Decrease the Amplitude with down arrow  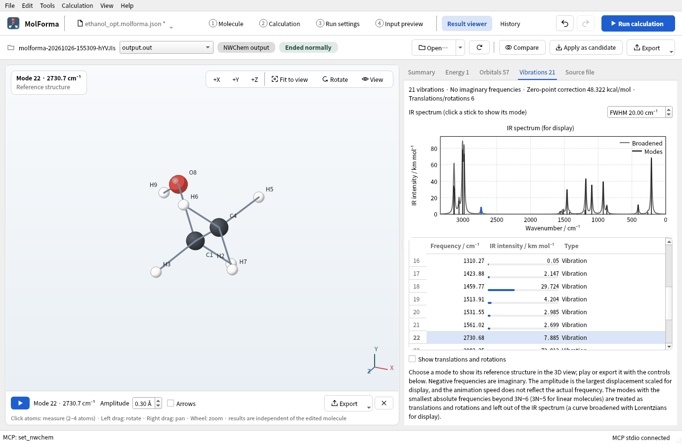158,406
